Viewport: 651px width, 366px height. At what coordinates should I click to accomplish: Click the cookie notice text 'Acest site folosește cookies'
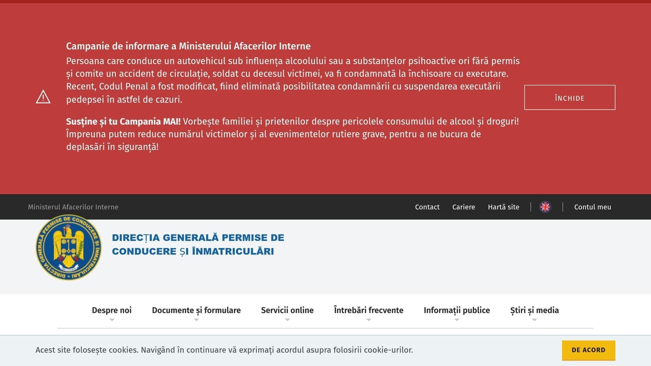224,350
